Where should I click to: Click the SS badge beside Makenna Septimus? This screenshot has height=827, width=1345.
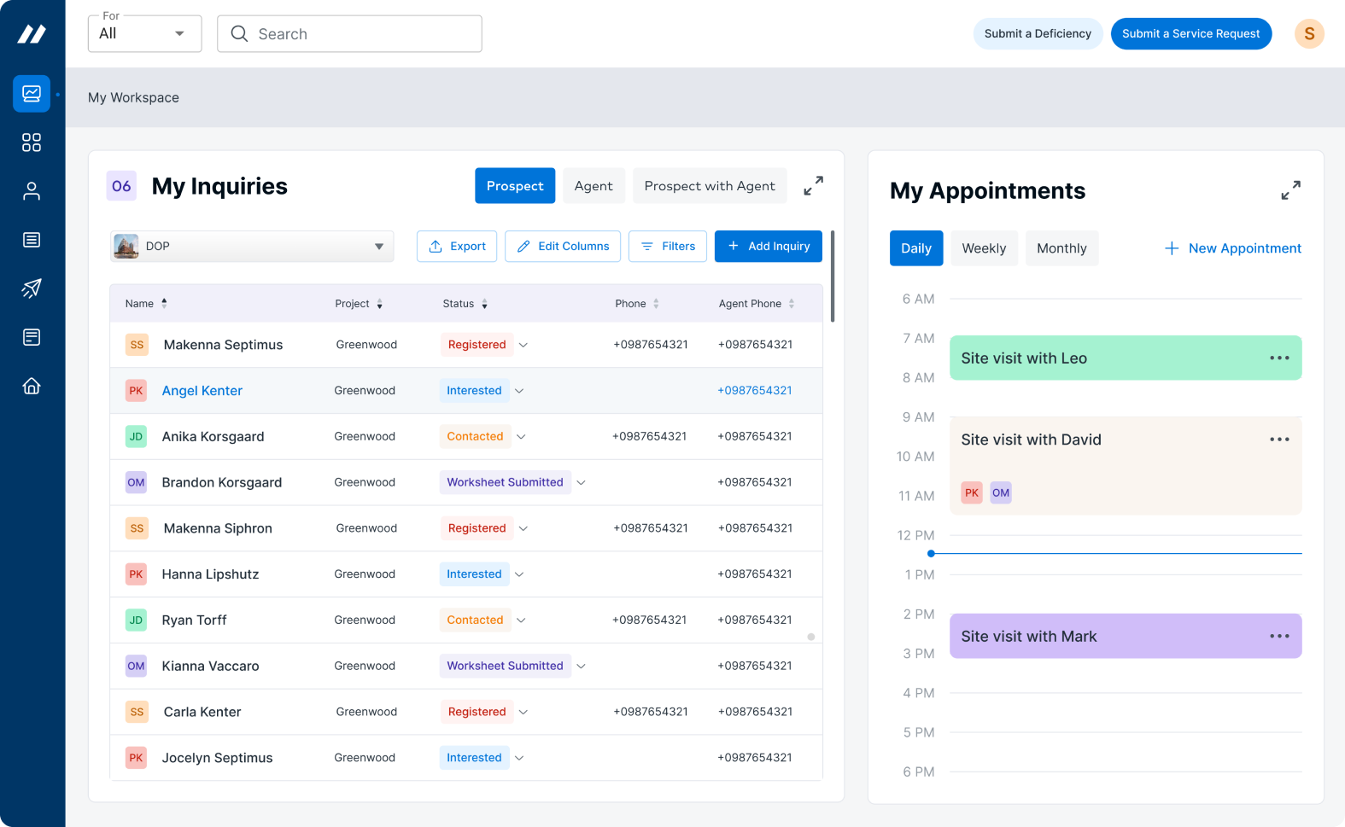click(x=137, y=345)
